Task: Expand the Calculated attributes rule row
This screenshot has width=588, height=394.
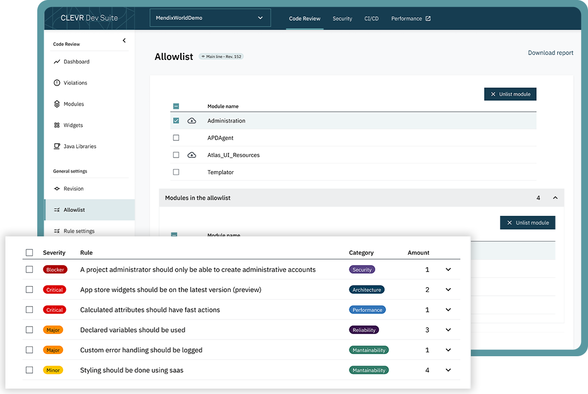Action: [x=448, y=310]
